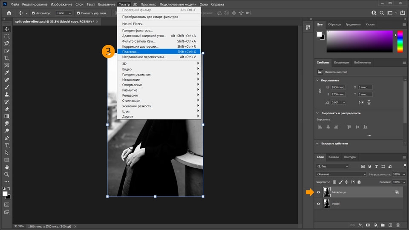Open the Непрозрачность opacity dropdown arrow

pos(404,174)
